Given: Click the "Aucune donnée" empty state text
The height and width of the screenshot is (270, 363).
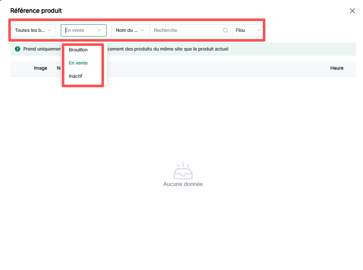Looking at the screenshot, I should point(183,184).
